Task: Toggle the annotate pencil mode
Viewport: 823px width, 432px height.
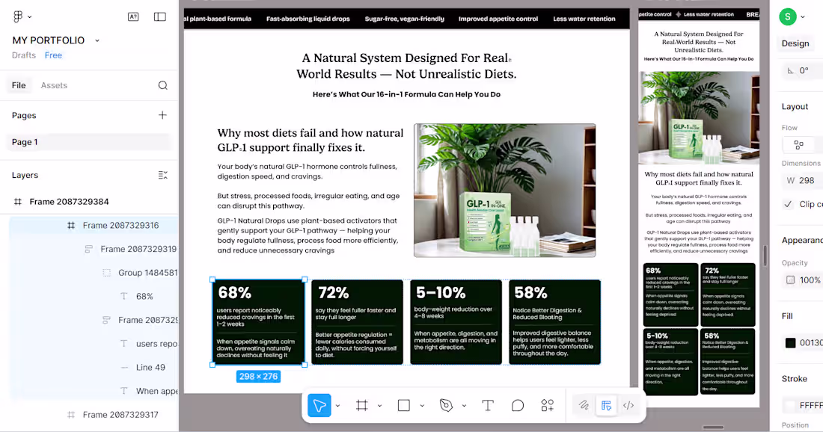Action: pyautogui.click(x=584, y=405)
